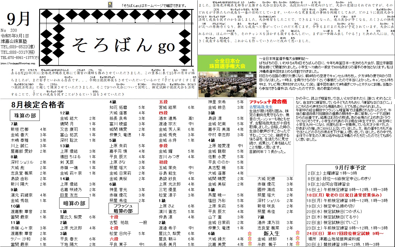The width and height of the screenshot is (395, 247).
Task: Click the blue 古堅祐哉先生 name
Action: point(261,107)
